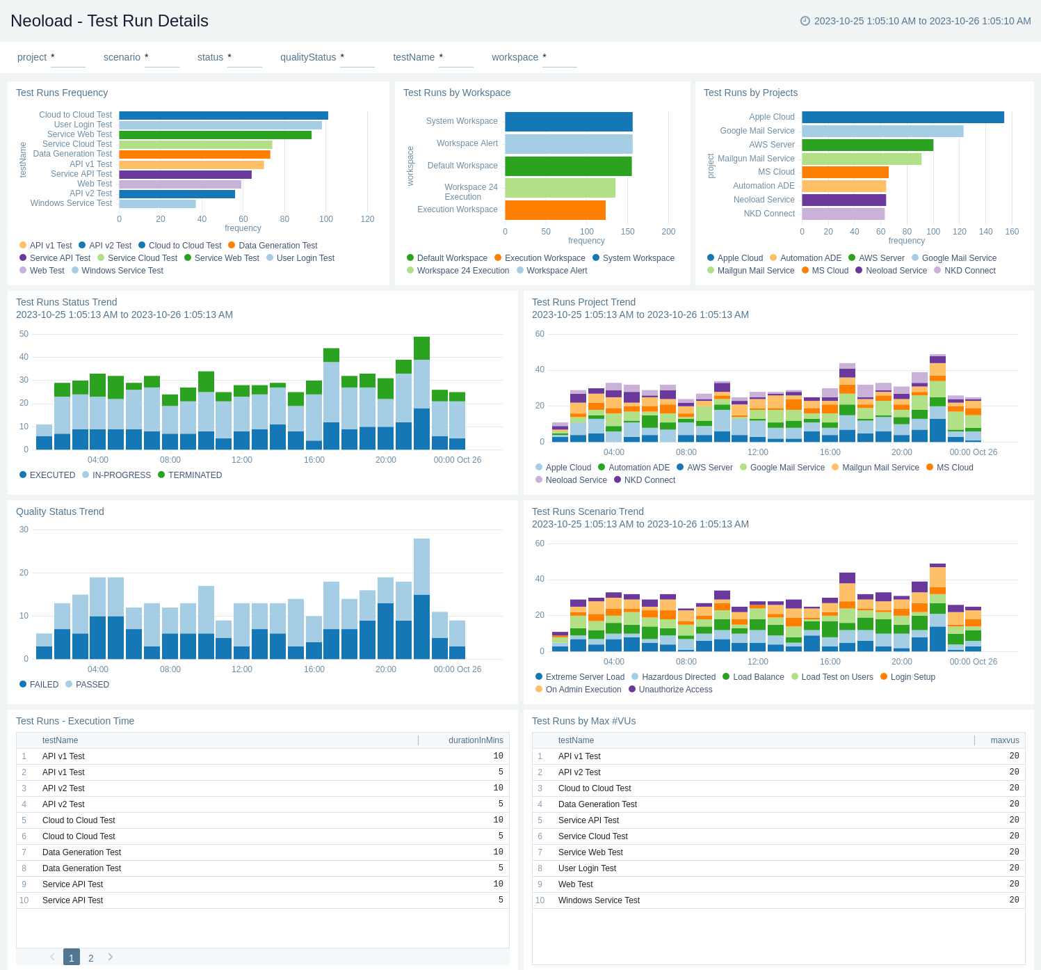1041x970 pixels.
Task: Click the Cloud to Cloud Test bar
Action: click(x=223, y=116)
